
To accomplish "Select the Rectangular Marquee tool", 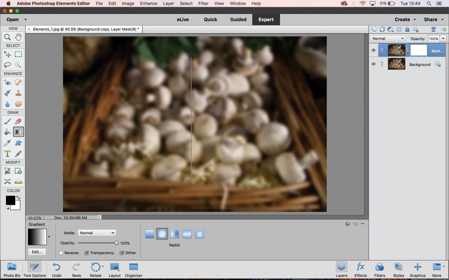I will [18, 54].
